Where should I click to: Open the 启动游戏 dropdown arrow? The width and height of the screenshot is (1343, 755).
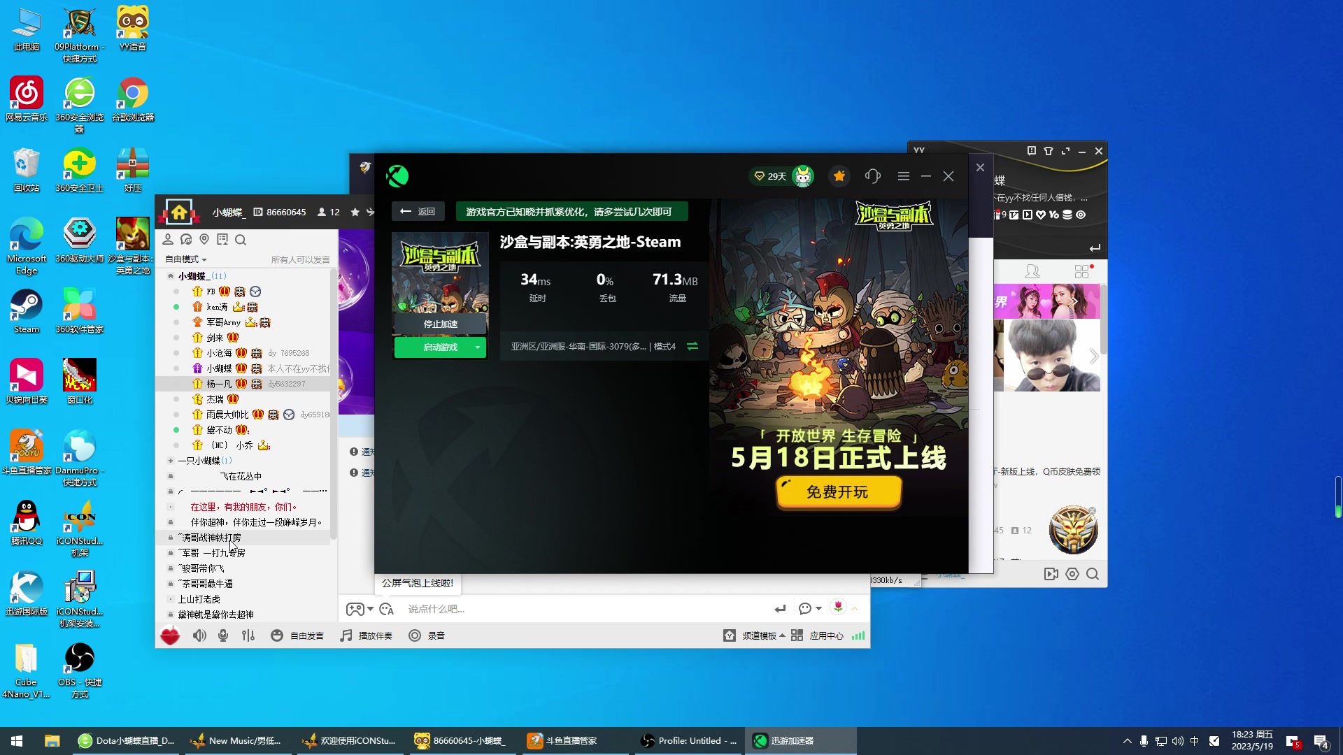[478, 347]
